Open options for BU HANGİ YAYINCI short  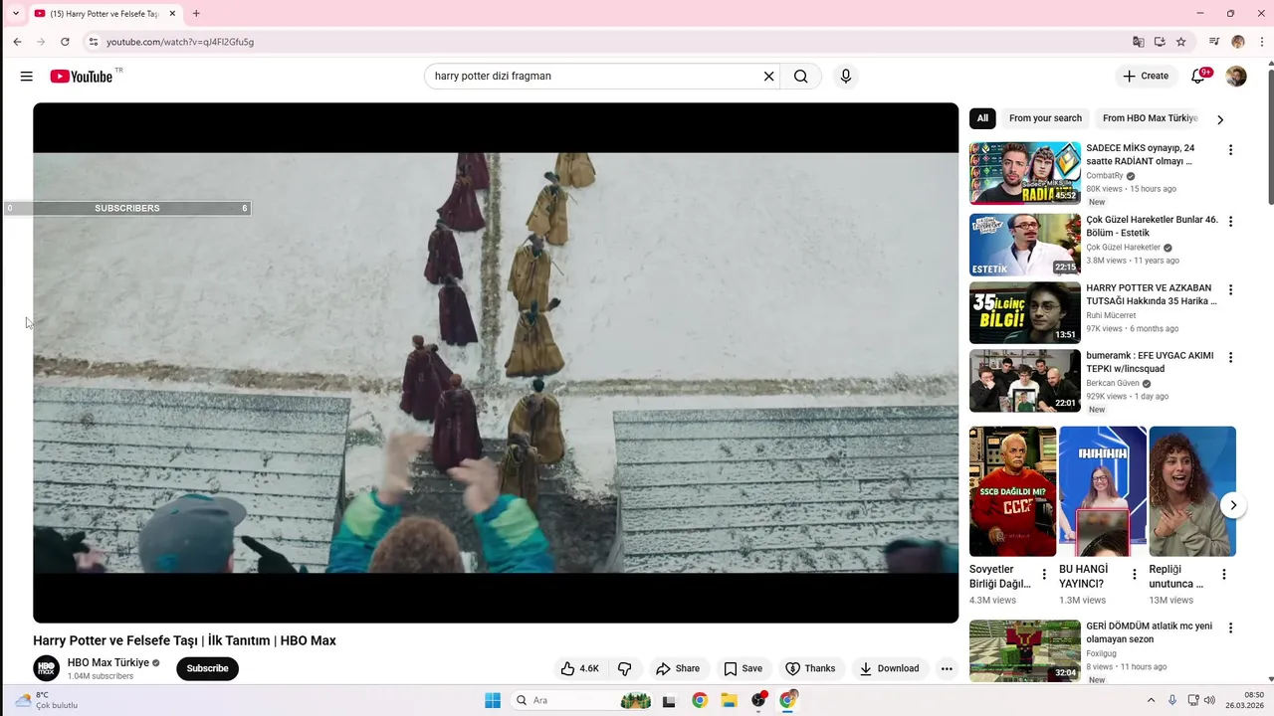point(1134,575)
